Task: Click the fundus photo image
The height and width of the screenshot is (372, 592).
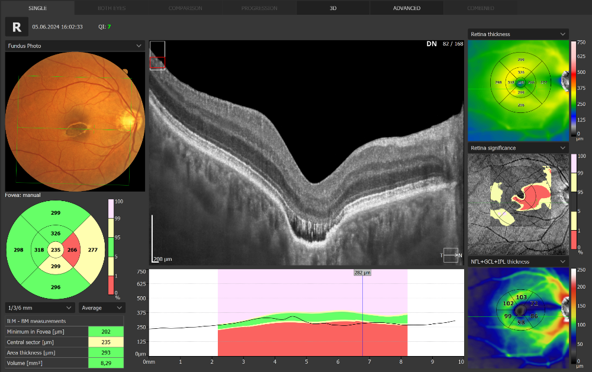Action: tap(75, 121)
